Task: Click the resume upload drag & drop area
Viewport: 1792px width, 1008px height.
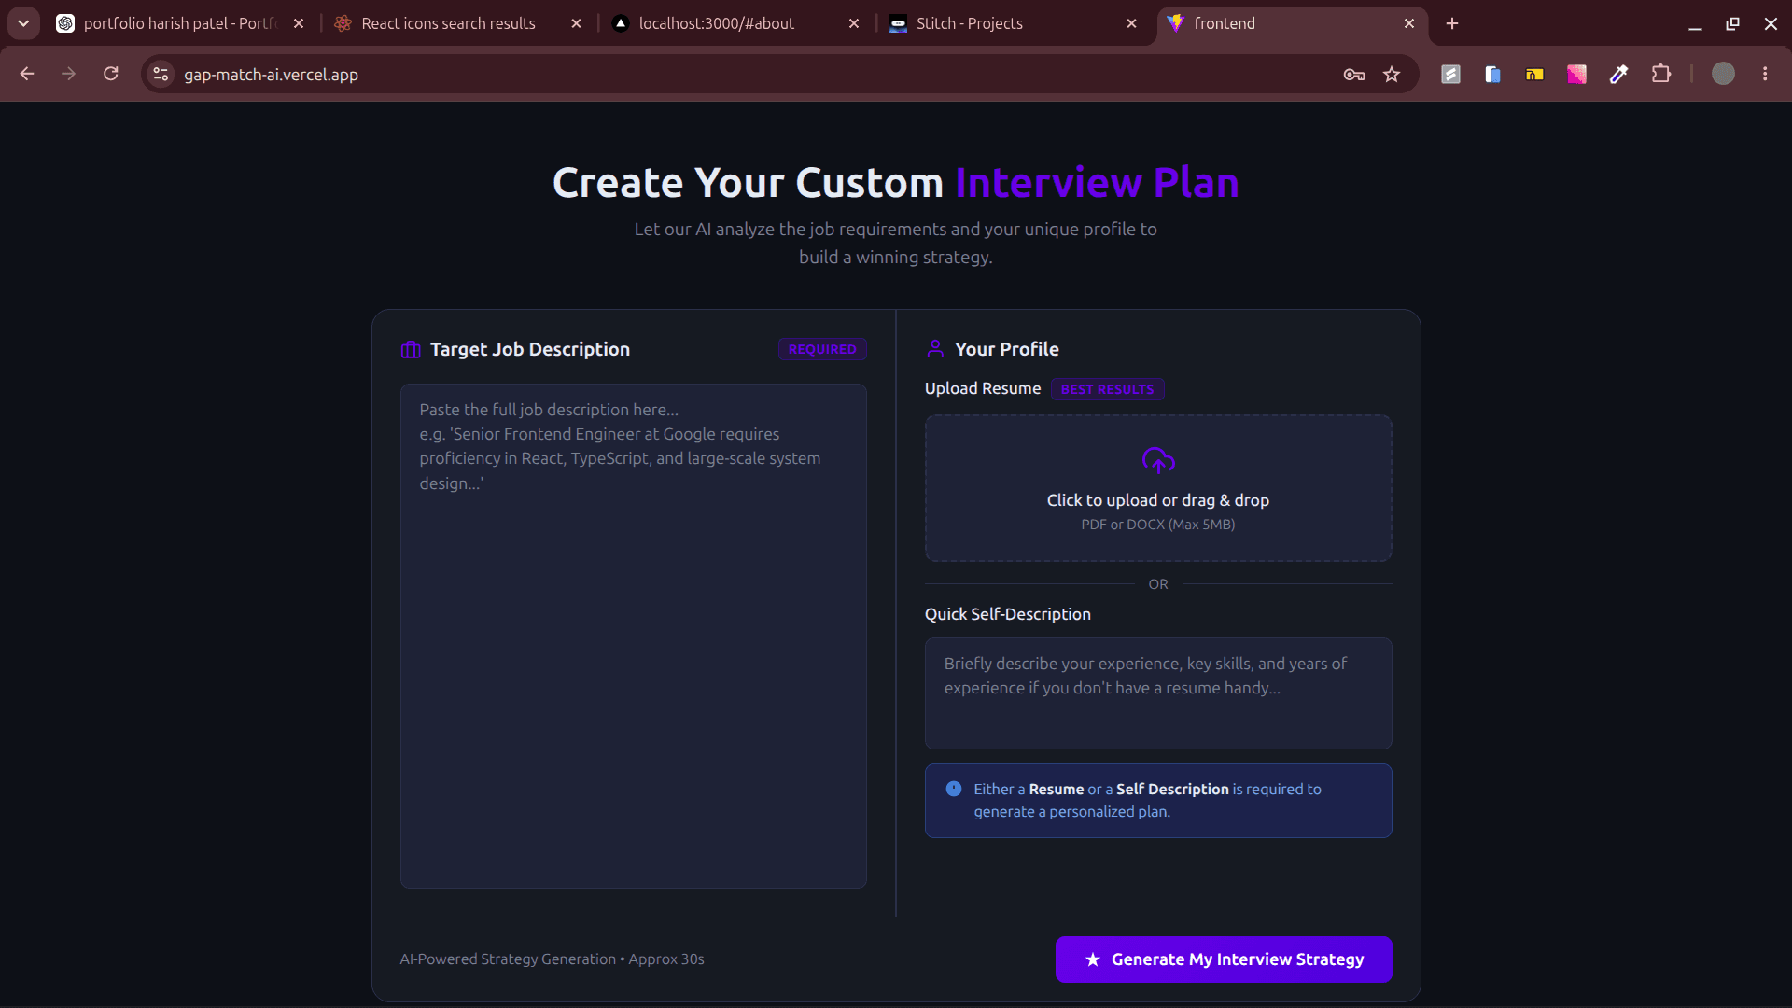Action: 1158,488
